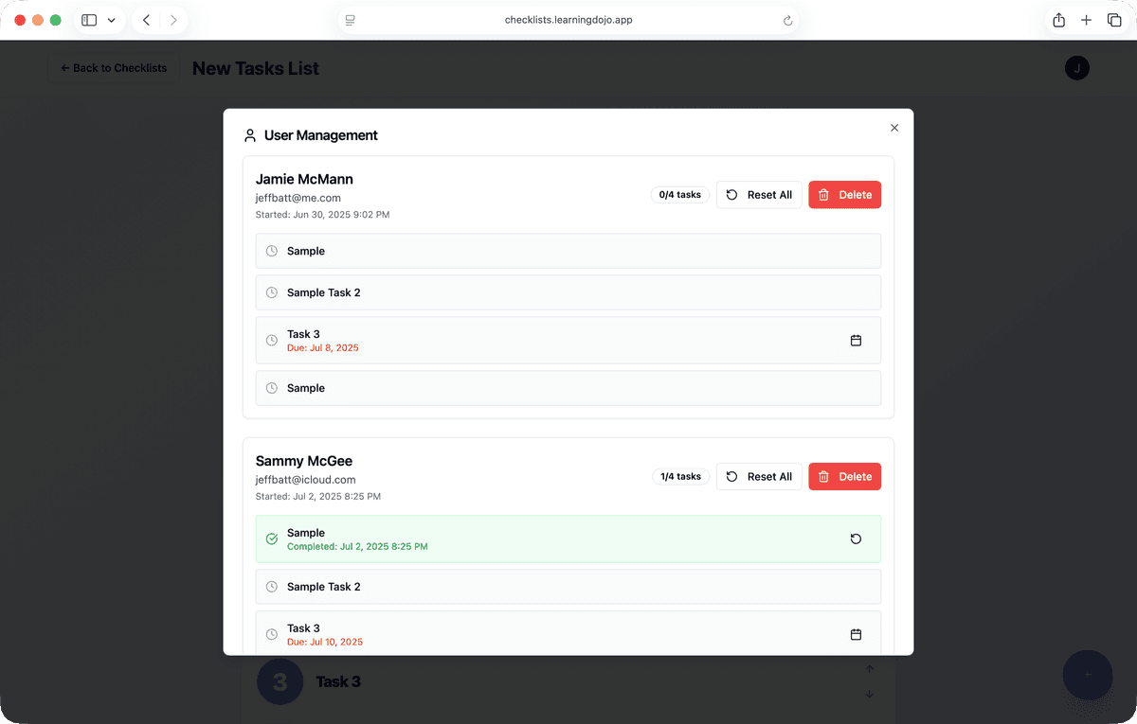Click clock icon on Sammy's Task 3

(272, 635)
